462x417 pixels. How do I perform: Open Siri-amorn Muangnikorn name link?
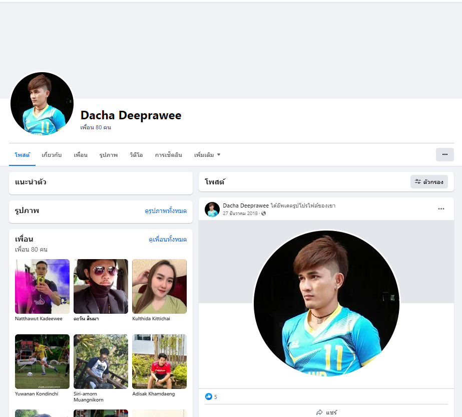click(89, 396)
